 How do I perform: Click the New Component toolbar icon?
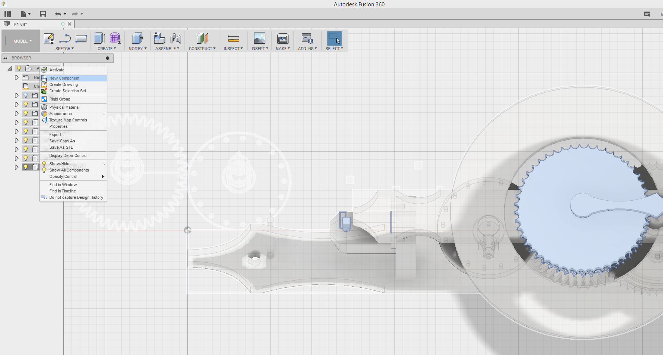pyautogui.click(x=159, y=38)
